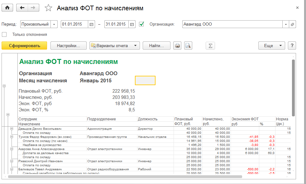Click the sigma sum button

point(210,46)
